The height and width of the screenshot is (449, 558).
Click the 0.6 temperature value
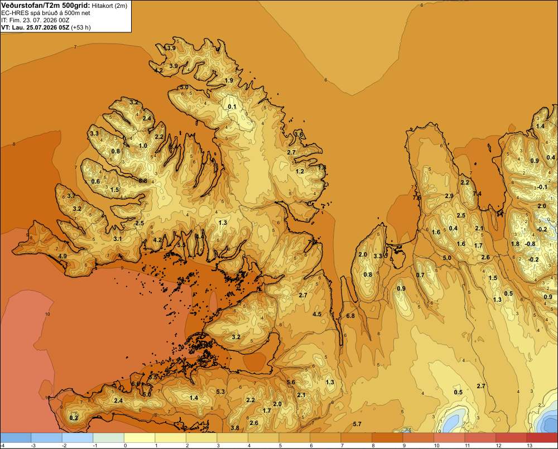[x=96, y=181]
